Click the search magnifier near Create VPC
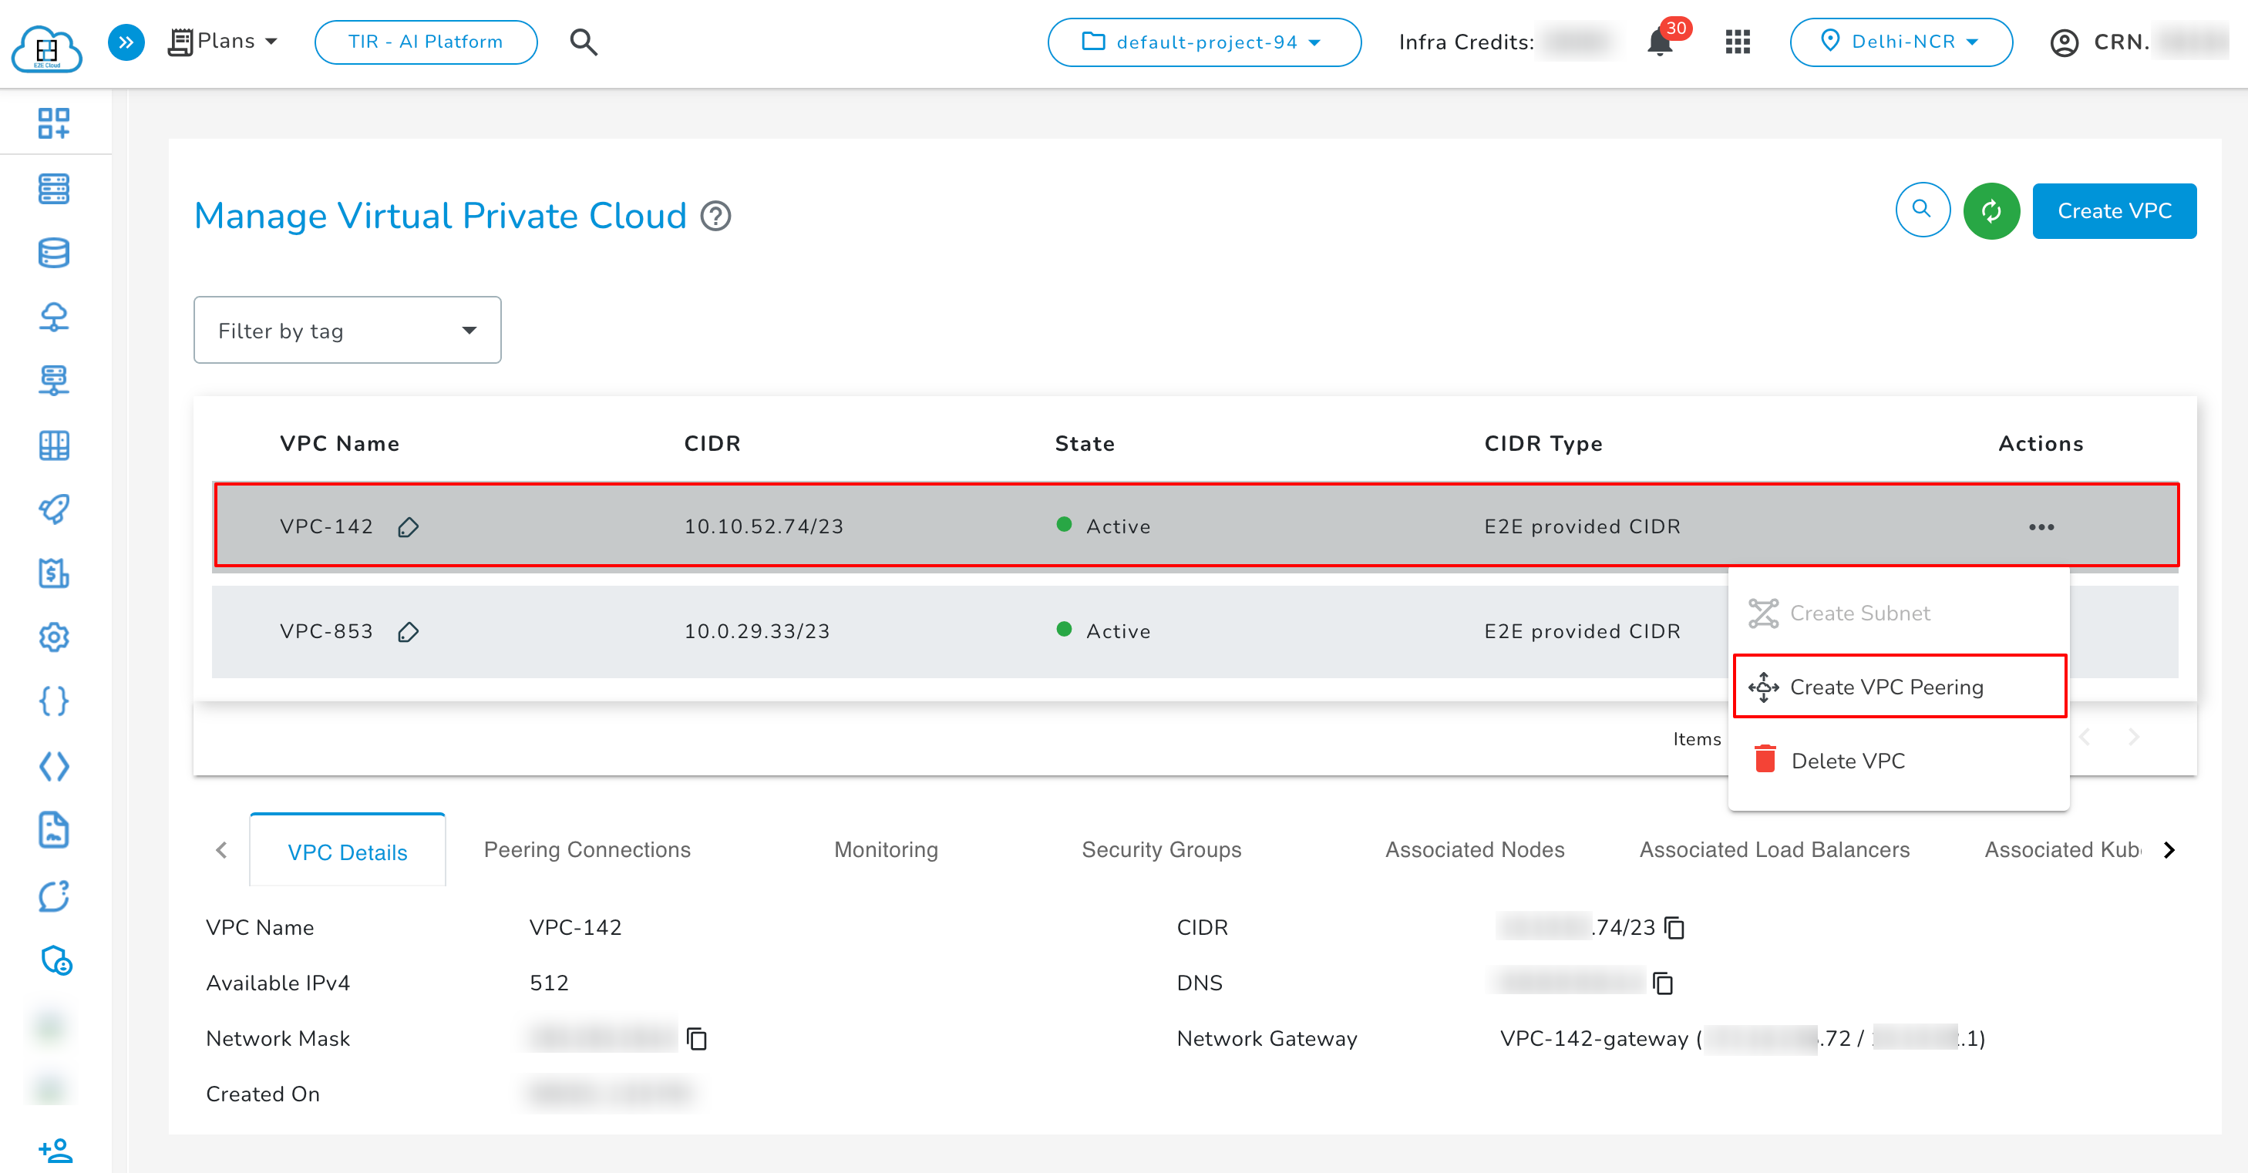The width and height of the screenshot is (2248, 1173). [1922, 210]
